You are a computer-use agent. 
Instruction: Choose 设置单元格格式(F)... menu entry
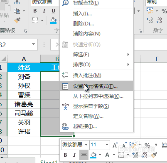96,86
